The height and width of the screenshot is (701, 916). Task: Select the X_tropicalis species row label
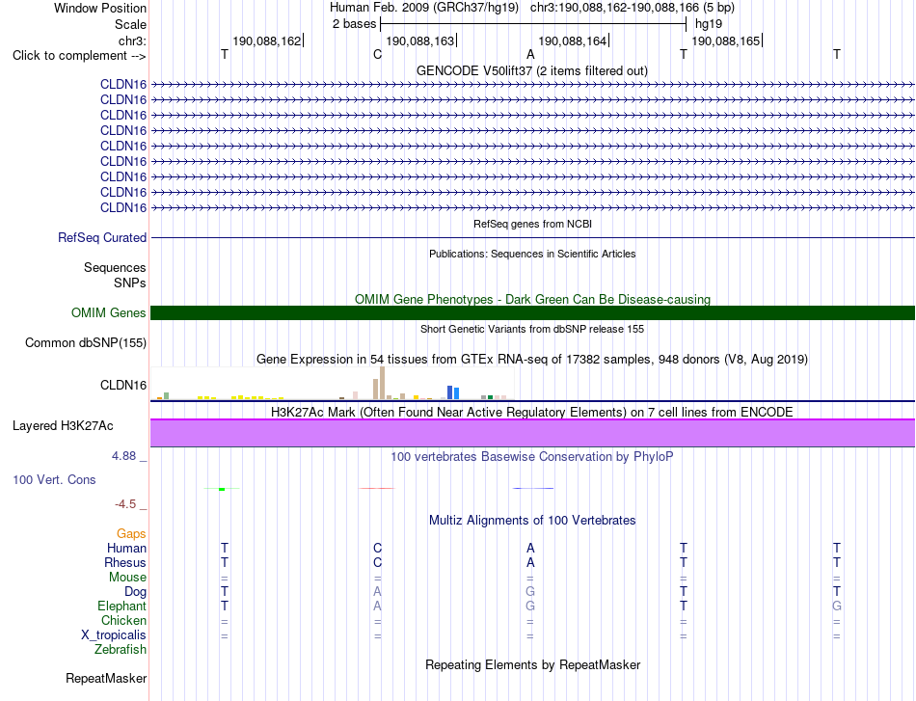(114, 635)
